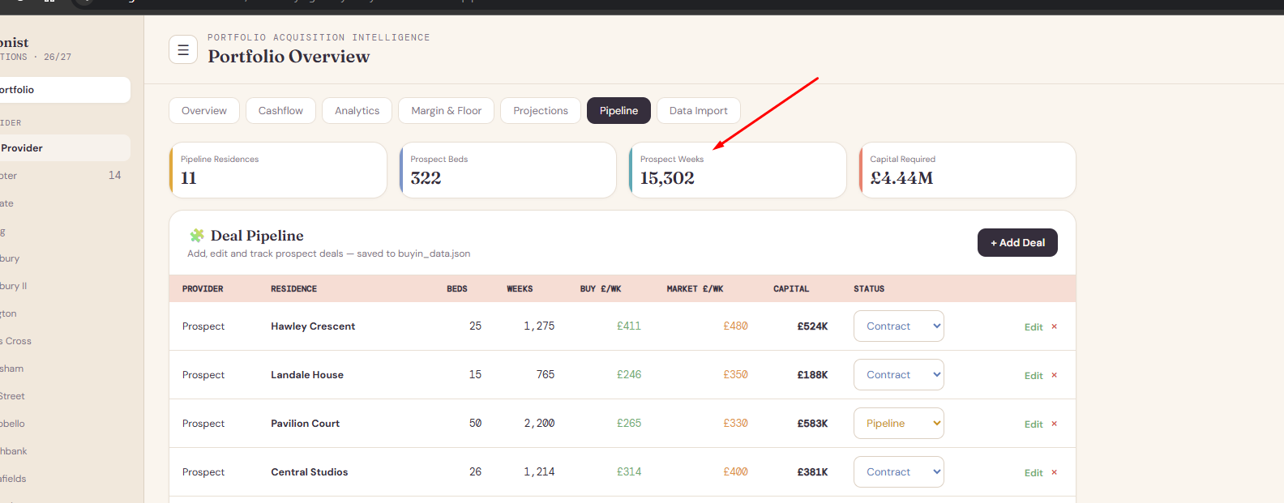
Task: Edit the Hawley Crescent deal
Action: (1034, 327)
